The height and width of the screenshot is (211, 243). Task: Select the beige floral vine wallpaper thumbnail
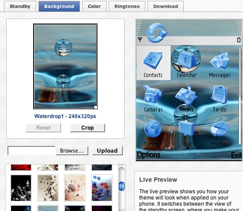click(48, 188)
